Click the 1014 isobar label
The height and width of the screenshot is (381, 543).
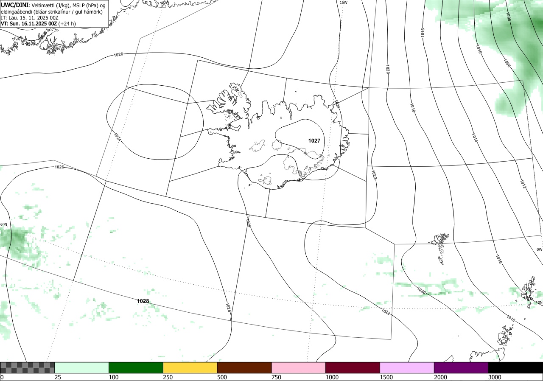click(x=475, y=138)
